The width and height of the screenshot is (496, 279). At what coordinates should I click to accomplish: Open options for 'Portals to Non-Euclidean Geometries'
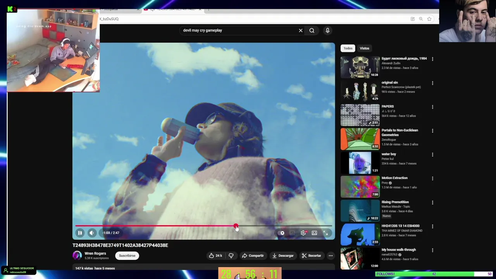(x=432, y=131)
